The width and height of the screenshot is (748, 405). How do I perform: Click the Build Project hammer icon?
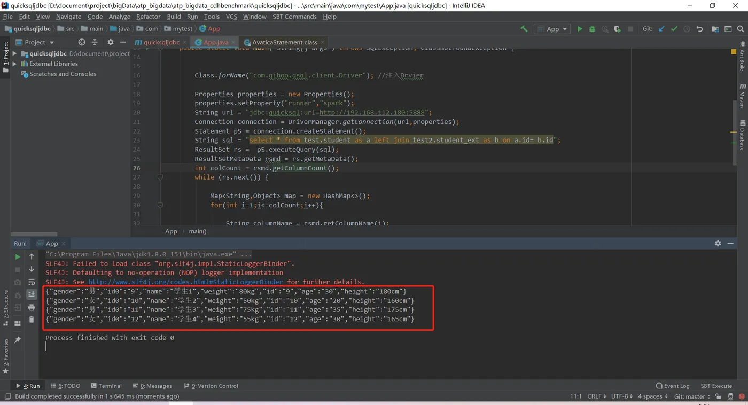524,29
